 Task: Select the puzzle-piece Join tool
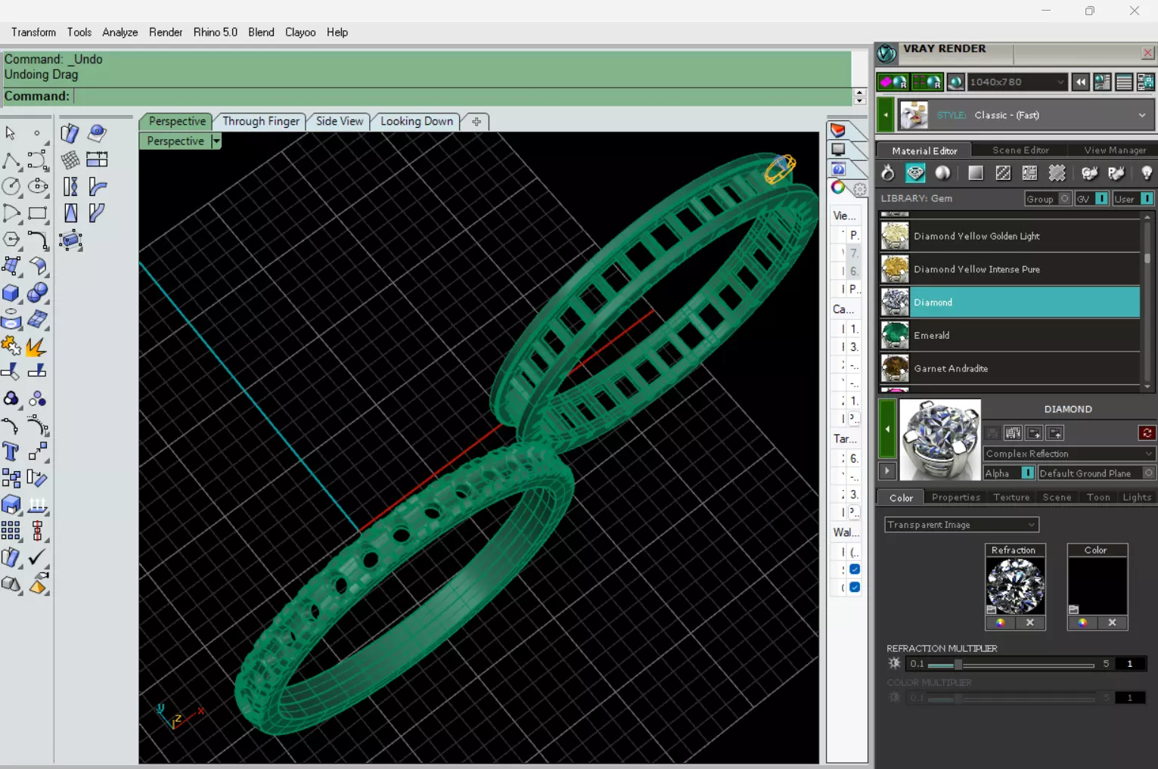coord(11,347)
